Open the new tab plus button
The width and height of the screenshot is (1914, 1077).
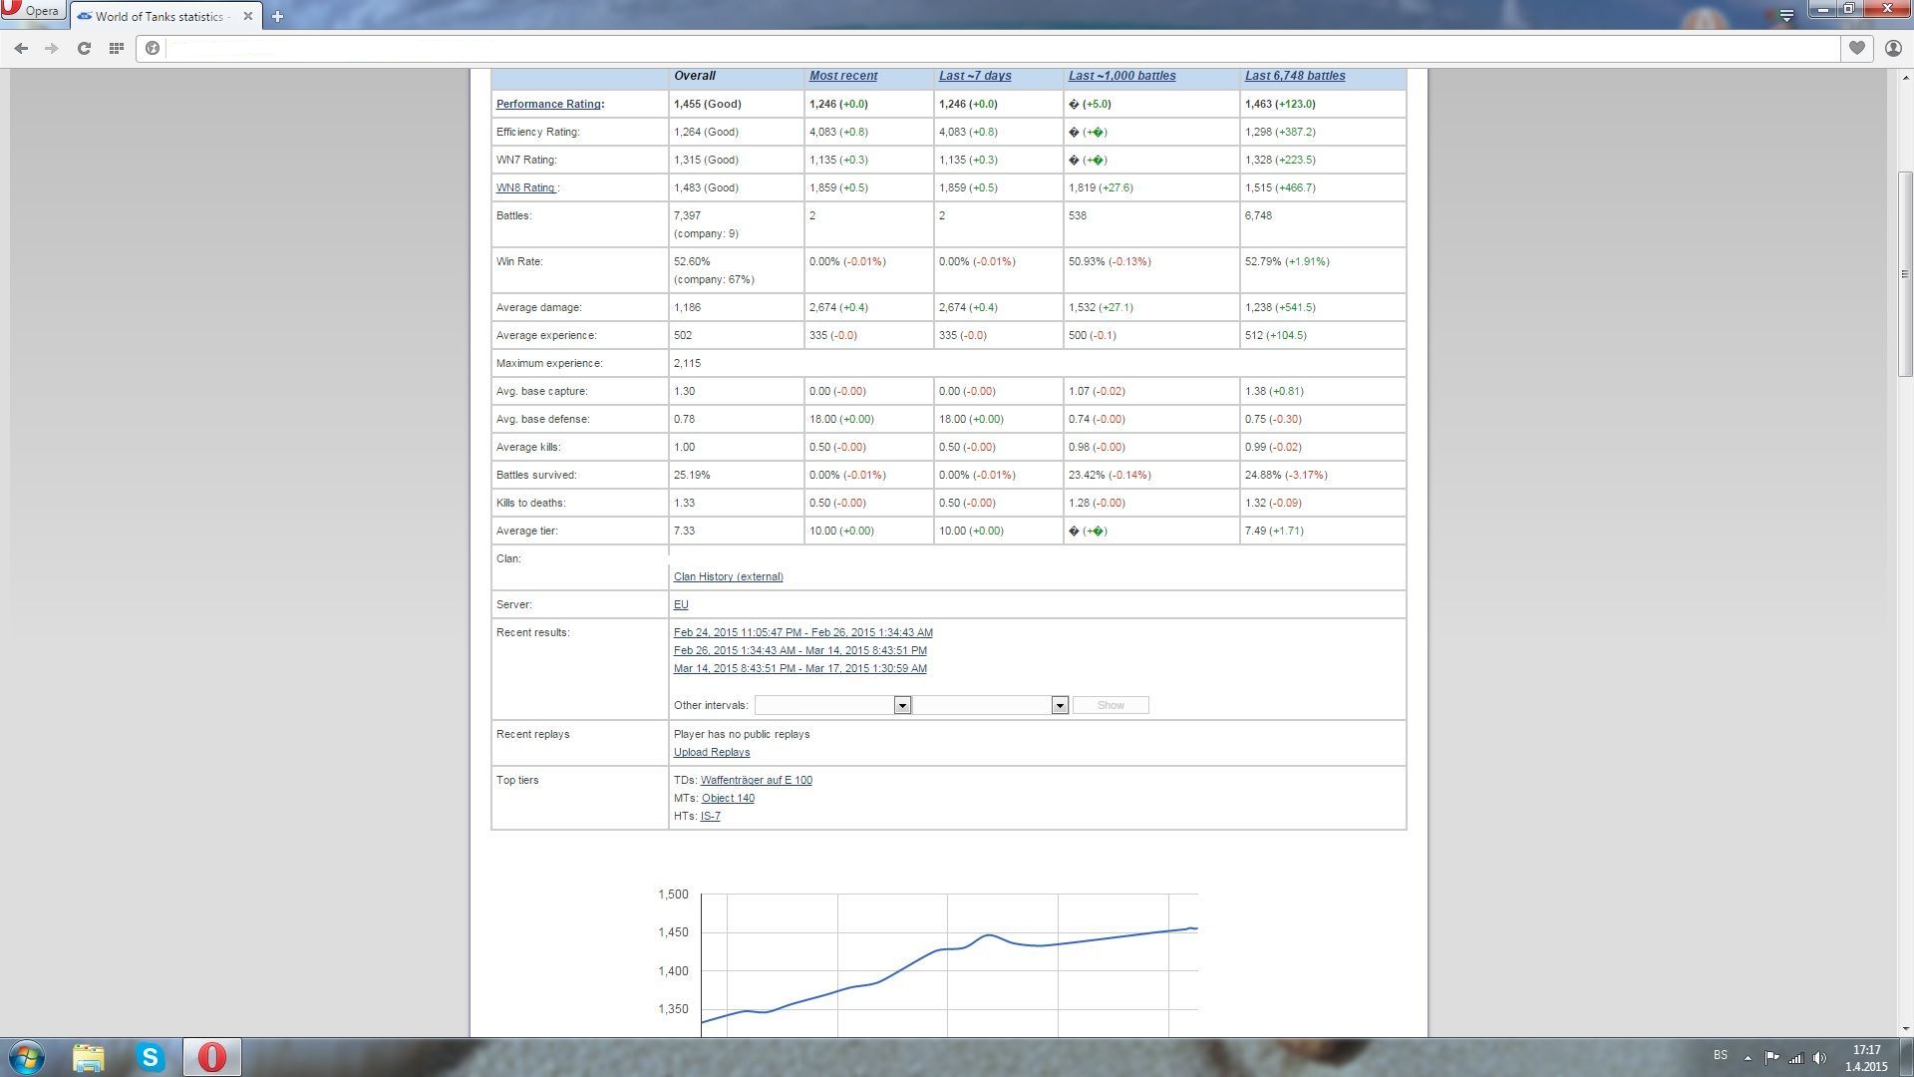[x=277, y=16]
